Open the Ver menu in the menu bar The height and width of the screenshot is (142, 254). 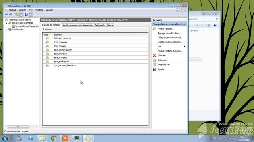31,10
